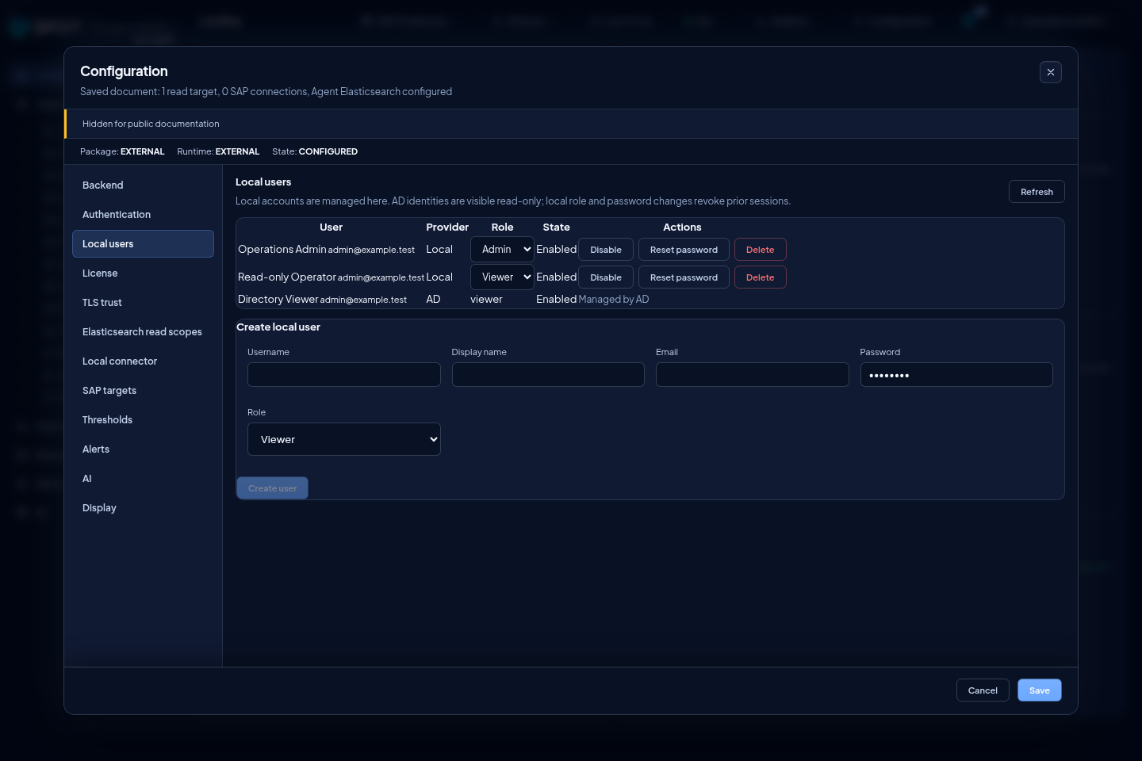
Task: Open Elasticsearch read scopes section
Action: (x=143, y=332)
